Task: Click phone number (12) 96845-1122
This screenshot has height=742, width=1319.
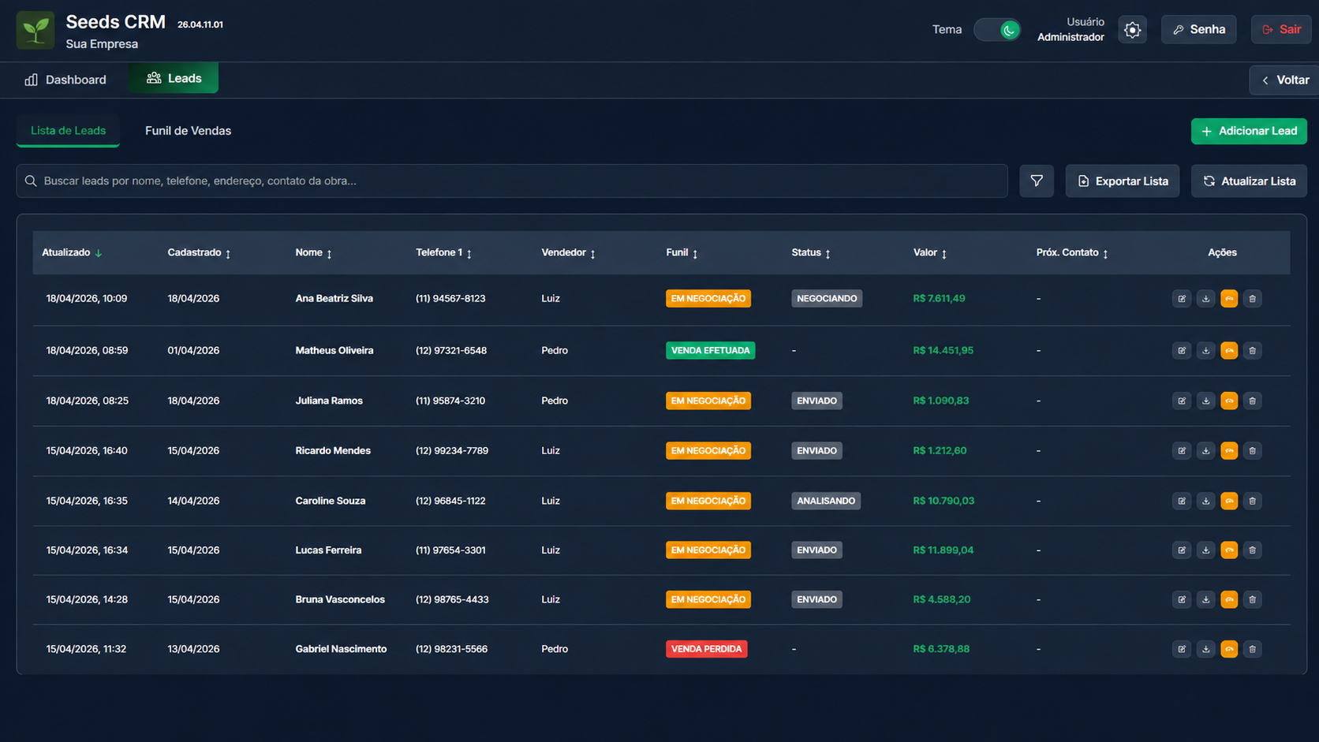Action: tap(450, 501)
